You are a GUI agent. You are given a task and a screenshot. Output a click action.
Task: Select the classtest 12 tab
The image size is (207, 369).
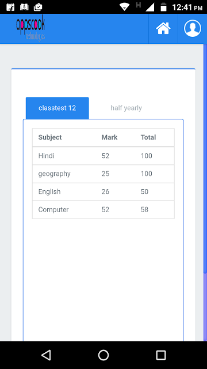tap(57, 108)
